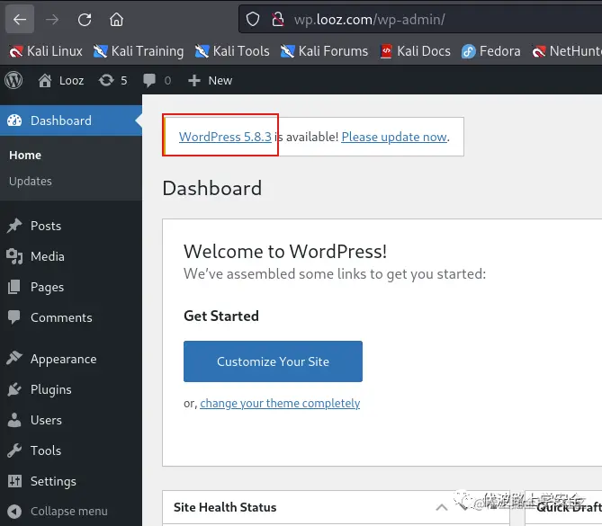Screen dimensions: 602x526
Task: Open Settings menu item
Action: [x=71, y=481]
